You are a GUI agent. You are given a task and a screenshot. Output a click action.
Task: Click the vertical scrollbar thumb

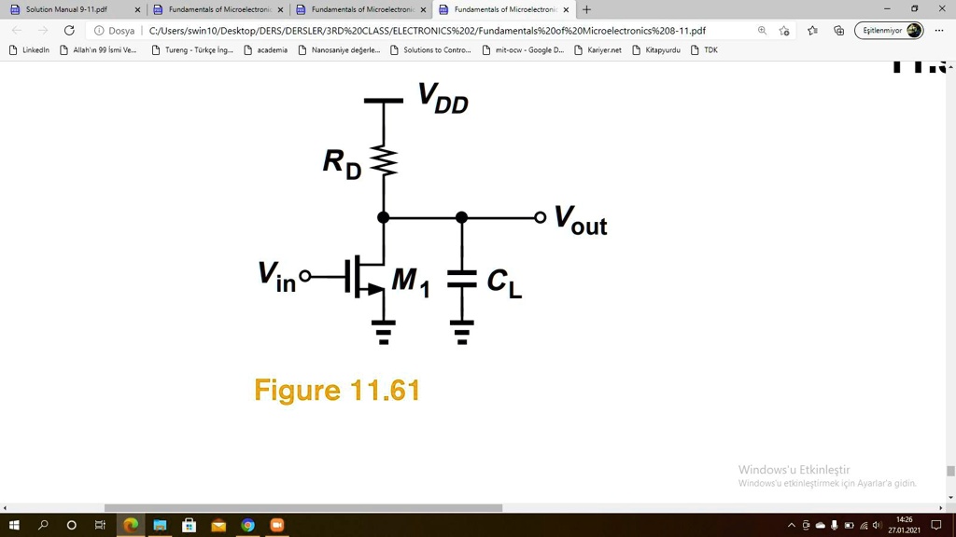[950, 471]
